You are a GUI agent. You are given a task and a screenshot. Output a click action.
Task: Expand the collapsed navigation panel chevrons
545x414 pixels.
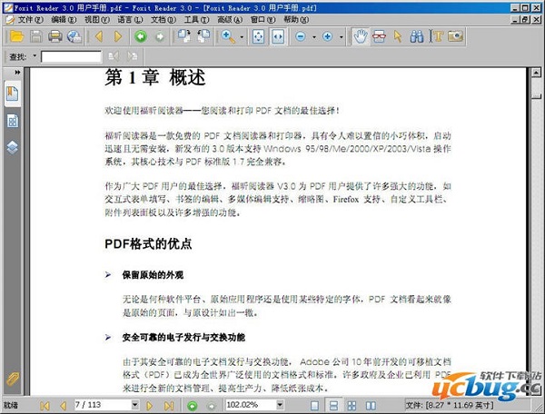pos(17,73)
